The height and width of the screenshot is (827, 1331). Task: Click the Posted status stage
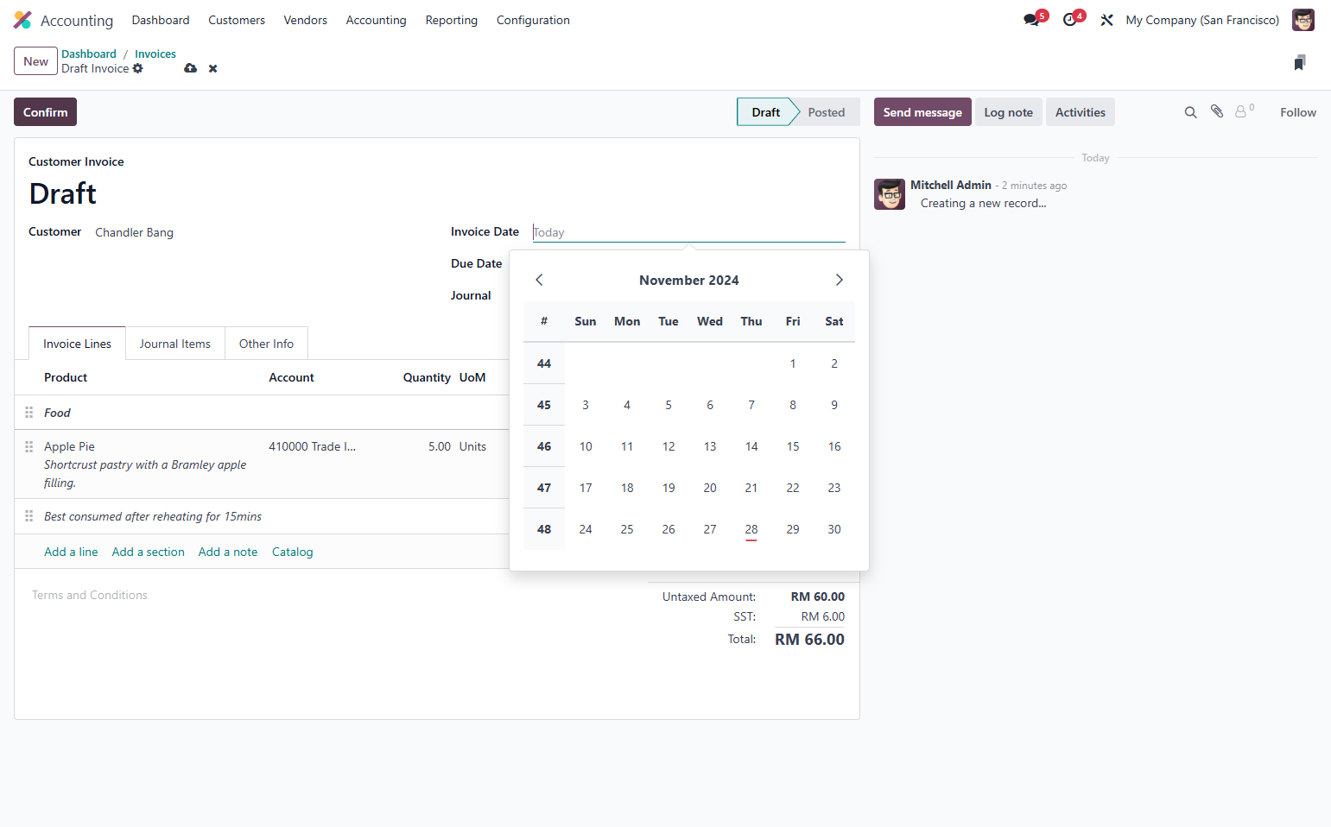tap(827, 112)
